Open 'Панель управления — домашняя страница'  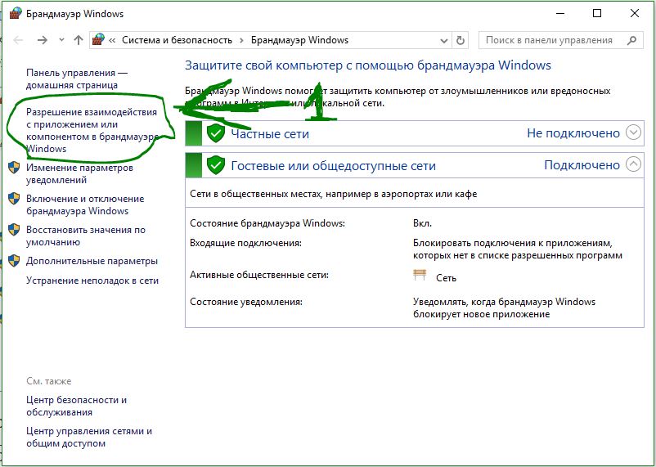[77, 79]
